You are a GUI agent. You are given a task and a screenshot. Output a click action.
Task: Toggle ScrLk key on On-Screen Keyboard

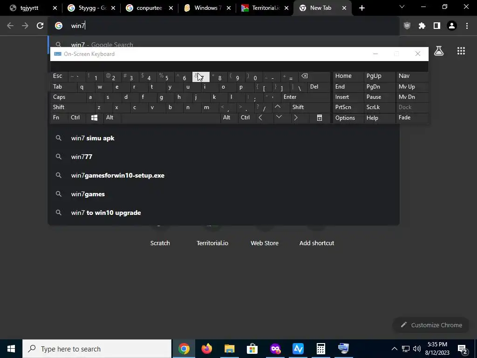379,107
